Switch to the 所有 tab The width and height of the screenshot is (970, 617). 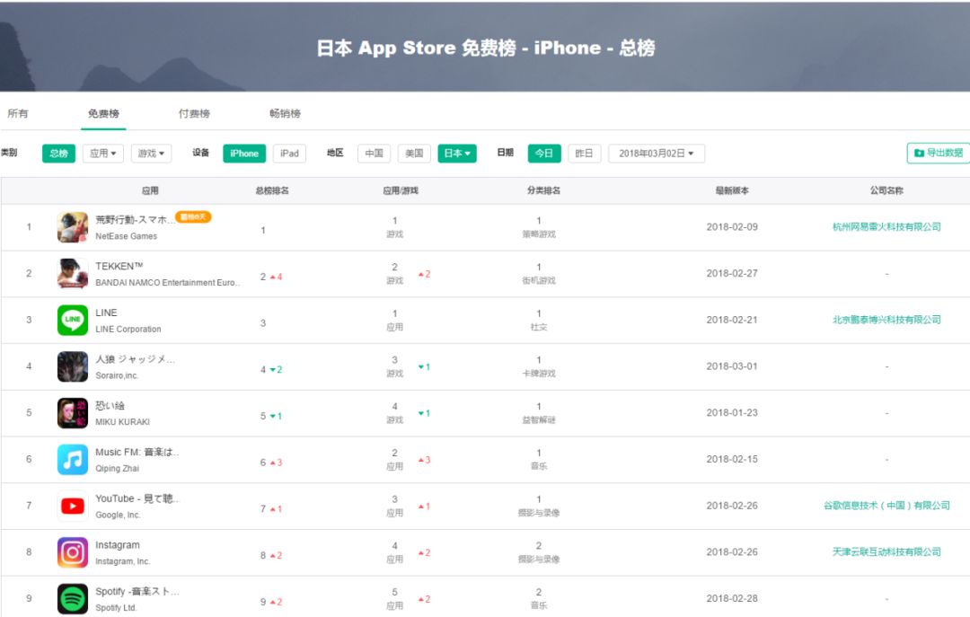pyautogui.click(x=17, y=113)
